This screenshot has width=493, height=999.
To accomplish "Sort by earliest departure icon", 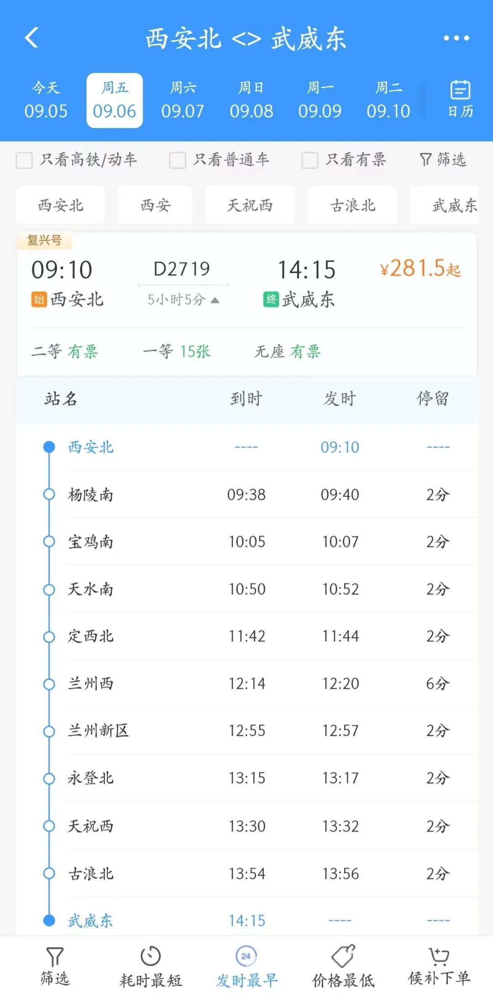I will 246,956.
